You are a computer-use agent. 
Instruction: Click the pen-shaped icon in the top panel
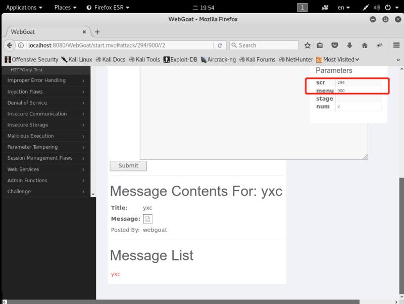point(365,8)
